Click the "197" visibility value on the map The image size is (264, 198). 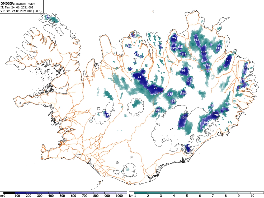tap(246, 68)
